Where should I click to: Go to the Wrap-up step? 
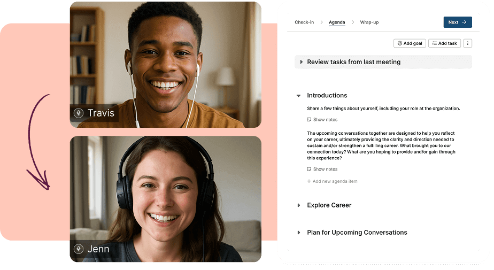click(369, 22)
